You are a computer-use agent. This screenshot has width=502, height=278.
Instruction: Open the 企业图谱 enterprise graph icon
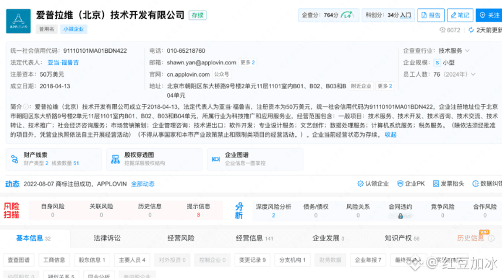pyautogui.click(x=216, y=159)
